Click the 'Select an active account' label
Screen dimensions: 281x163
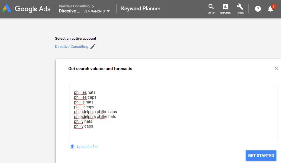point(75,38)
